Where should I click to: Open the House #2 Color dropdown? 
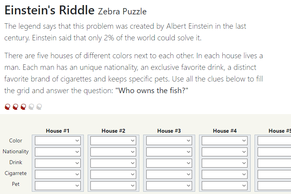(x=113, y=140)
